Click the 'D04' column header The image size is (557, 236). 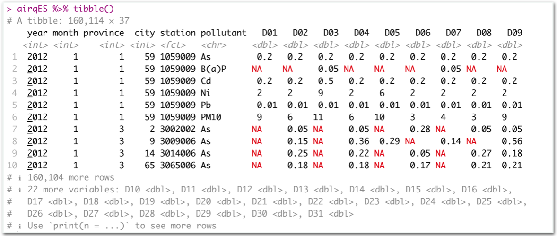[x=361, y=33]
